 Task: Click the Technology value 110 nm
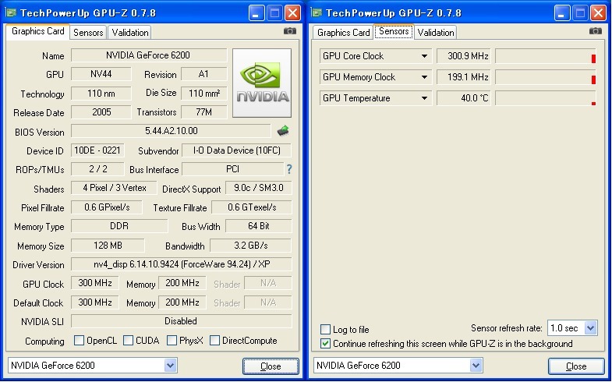(101, 94)
